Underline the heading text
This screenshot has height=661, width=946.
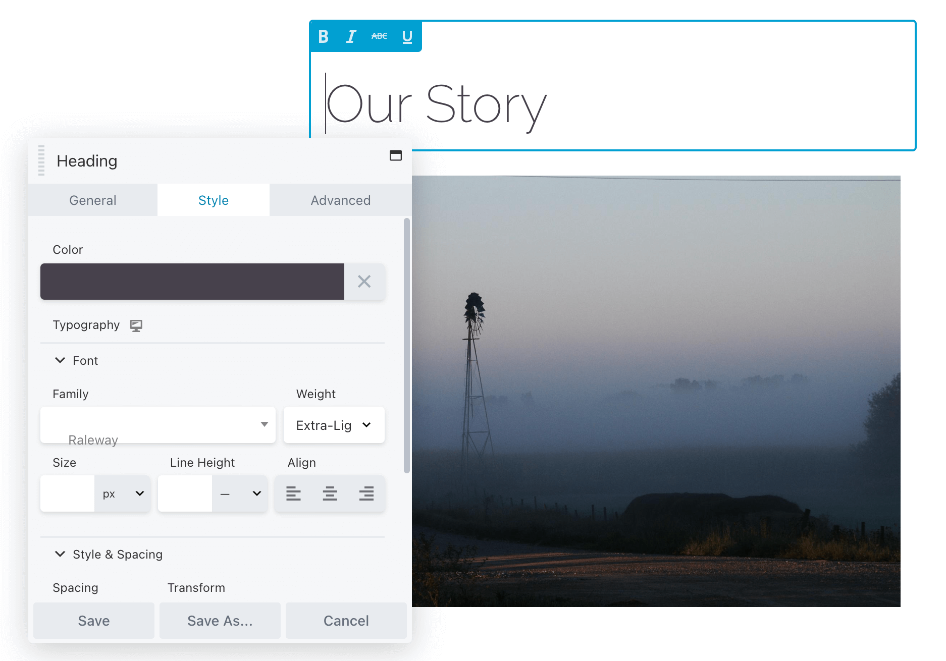pyautogui.click(x=407, y=36)
